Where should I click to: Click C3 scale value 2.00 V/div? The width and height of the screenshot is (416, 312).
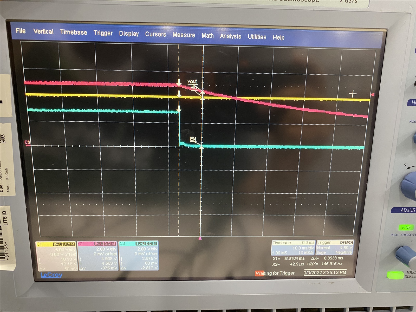[147, 249]
